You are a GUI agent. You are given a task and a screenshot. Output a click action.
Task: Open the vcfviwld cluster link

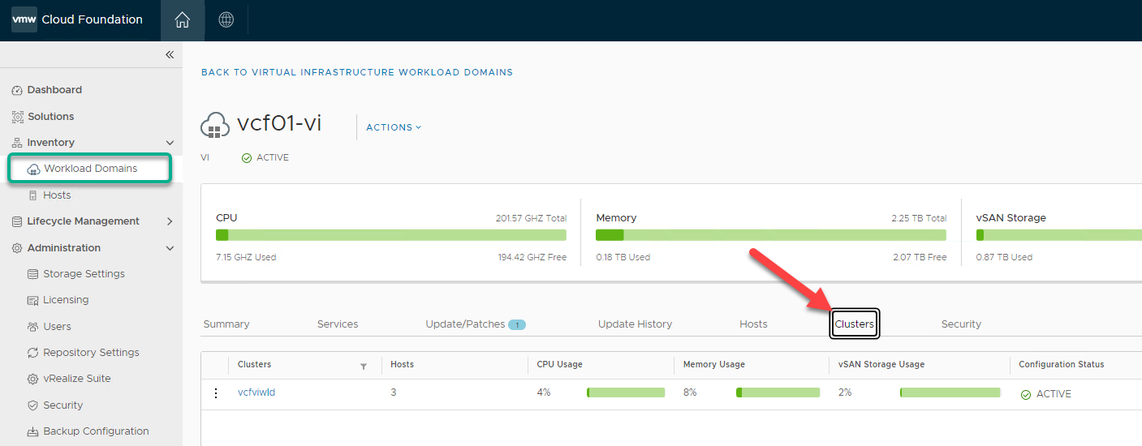(256, 393)
